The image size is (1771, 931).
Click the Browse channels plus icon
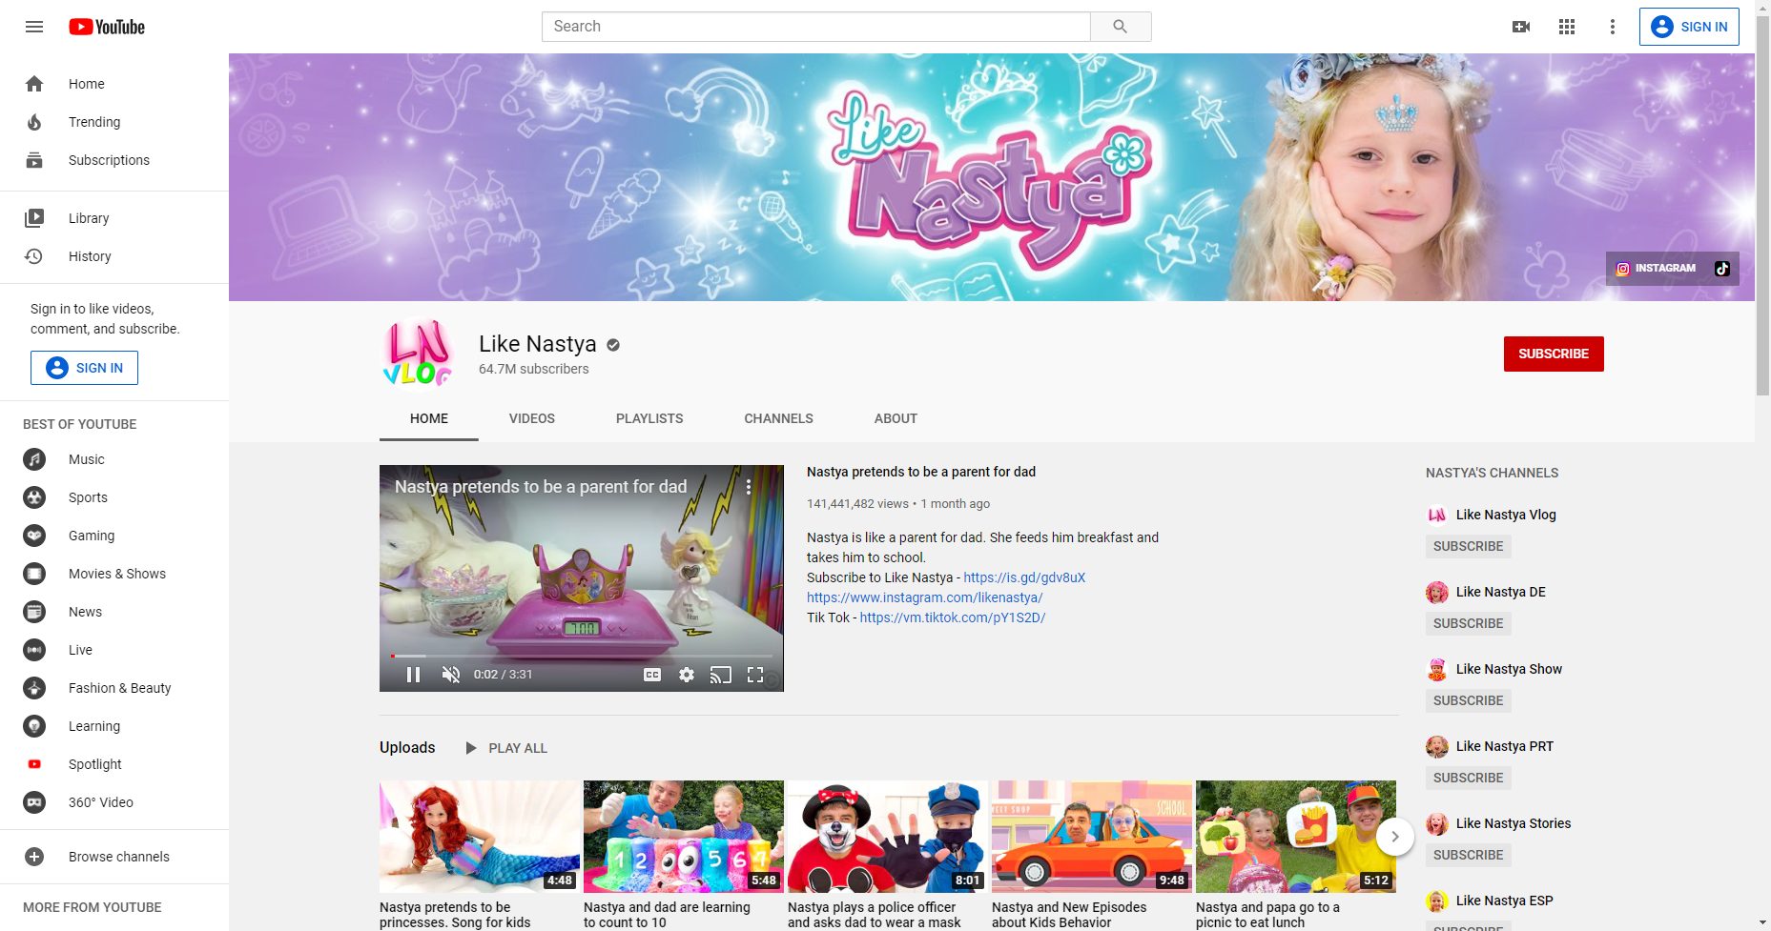pyautogui.click(x=34, y=857)
